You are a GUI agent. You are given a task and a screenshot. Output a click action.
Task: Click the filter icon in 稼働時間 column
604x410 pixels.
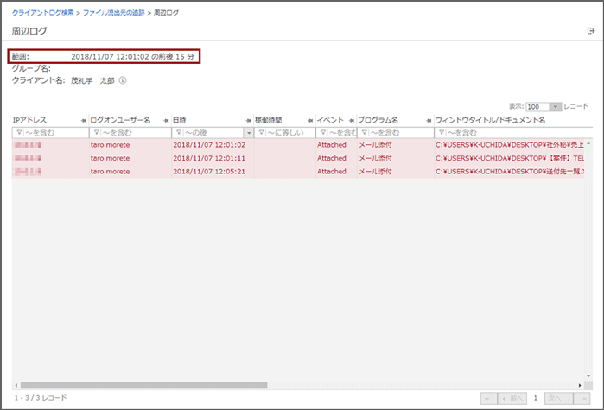tap(261, 133)
